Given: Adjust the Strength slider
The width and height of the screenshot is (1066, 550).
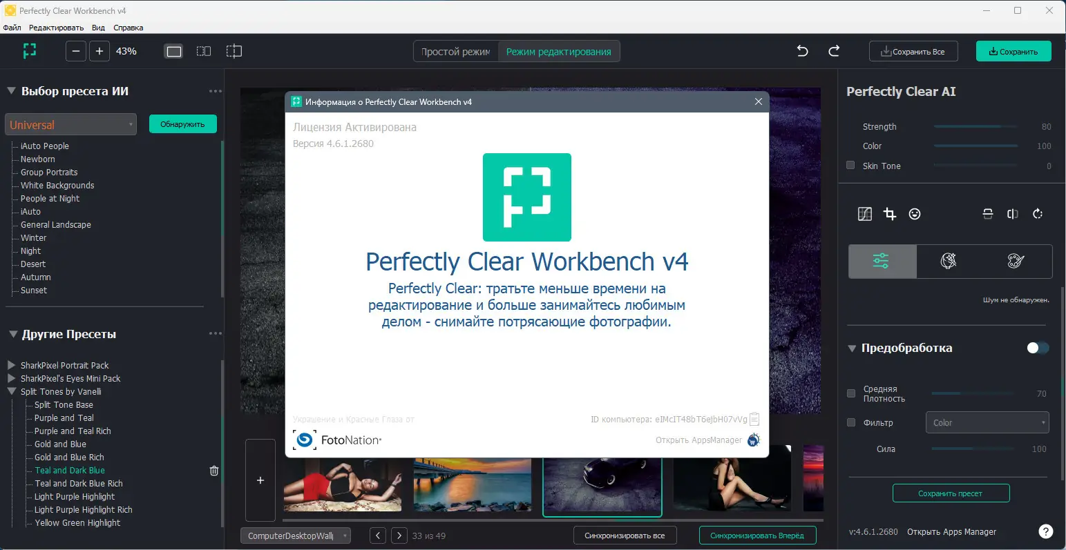Looking at the screenshot, I should [x=975, y=126].
